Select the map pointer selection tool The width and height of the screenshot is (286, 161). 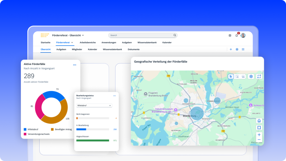pyautogui.click(x=231, y=76)
